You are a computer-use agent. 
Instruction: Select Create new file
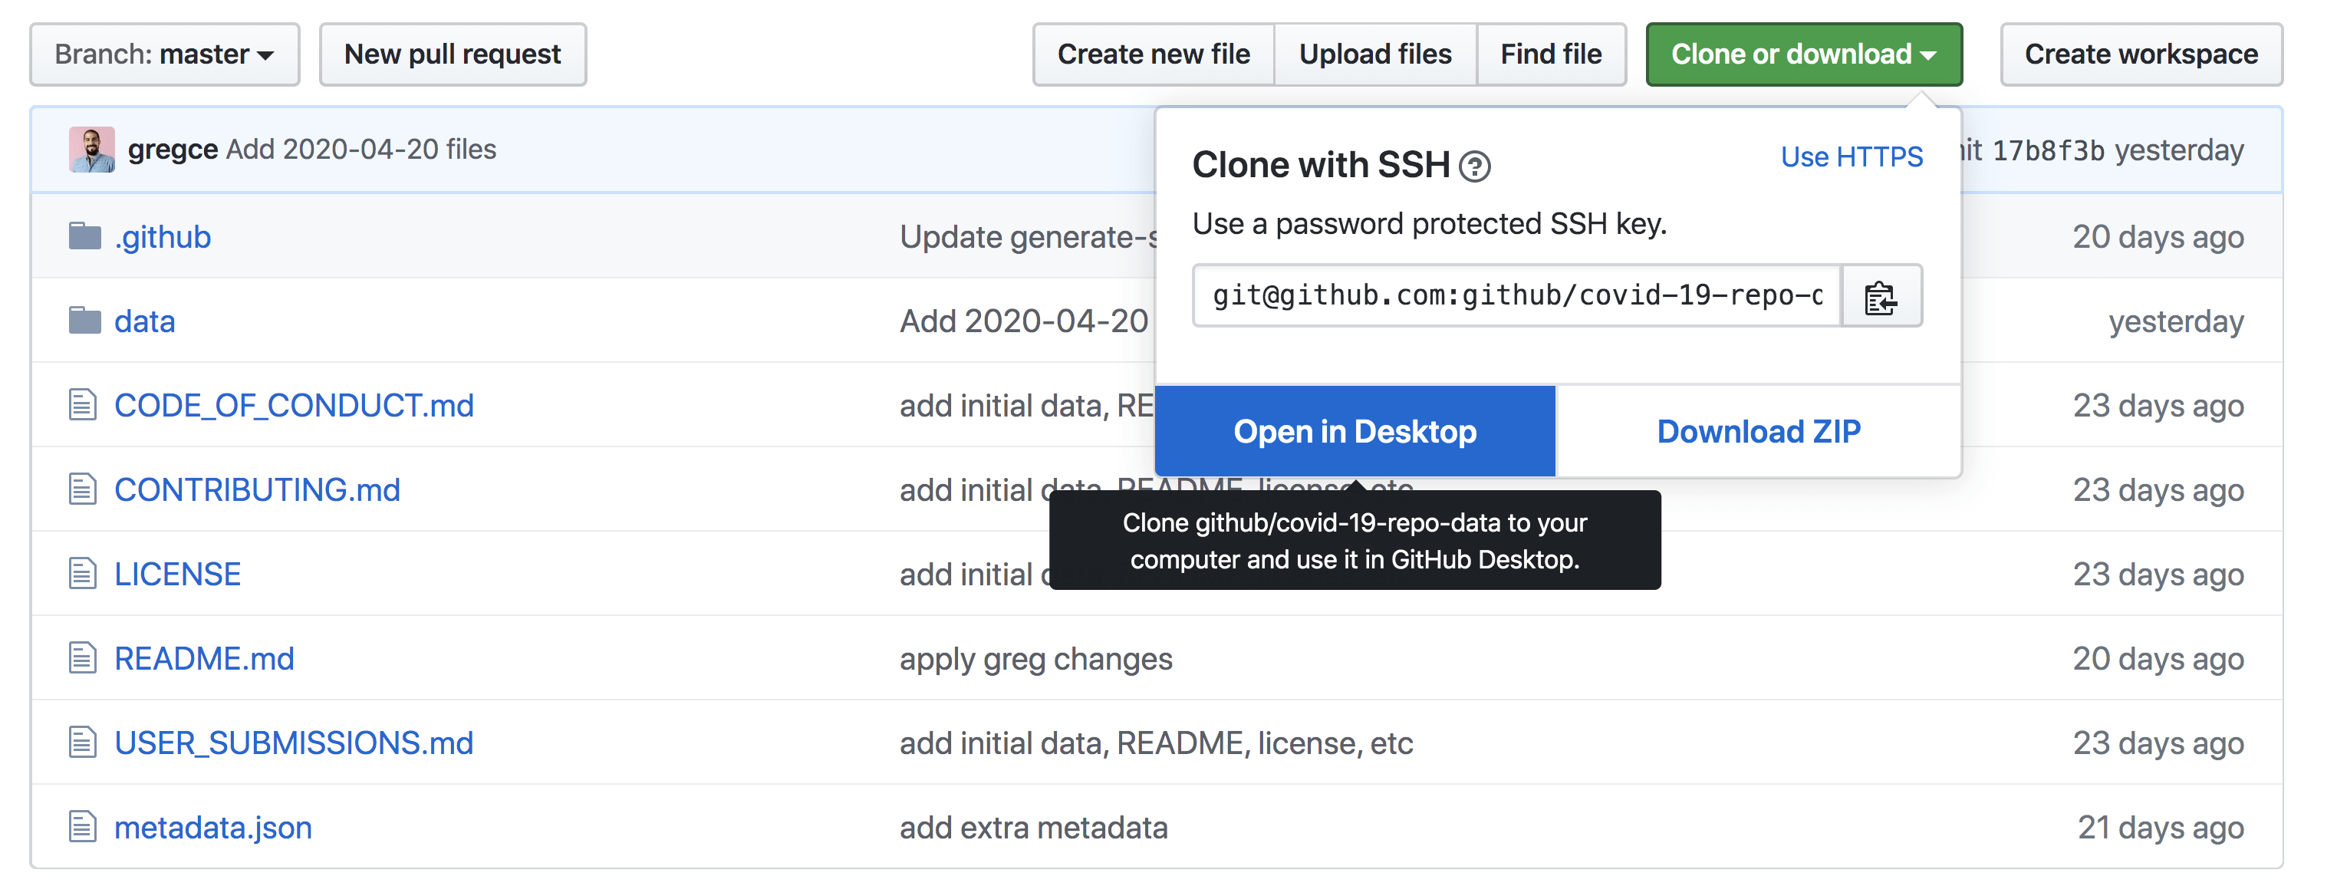pos(1153,54)
